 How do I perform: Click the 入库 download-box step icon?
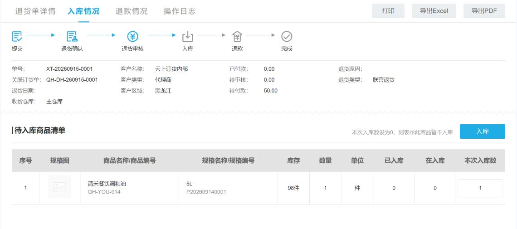point(188,36)
